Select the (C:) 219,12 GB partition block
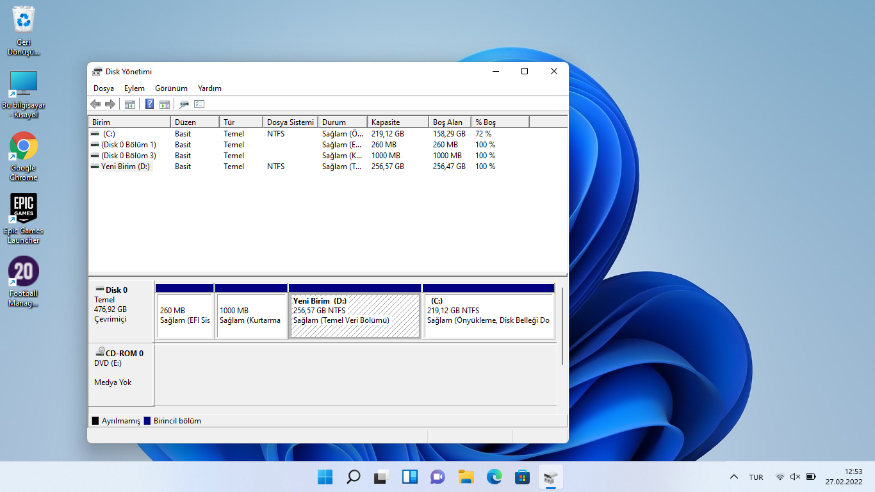The image size is (875, 492). [x=489, y=311]
